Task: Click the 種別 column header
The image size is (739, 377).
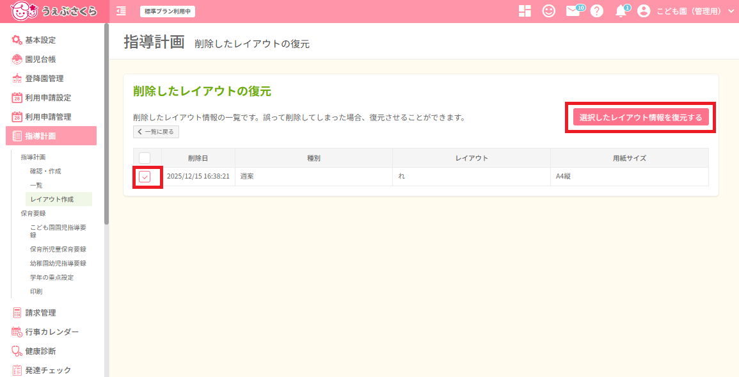Action: click(x=314, y=158)
